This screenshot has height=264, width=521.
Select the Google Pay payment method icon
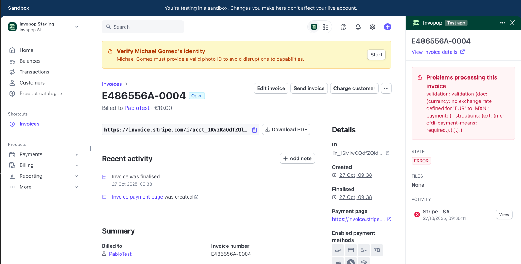377,250
